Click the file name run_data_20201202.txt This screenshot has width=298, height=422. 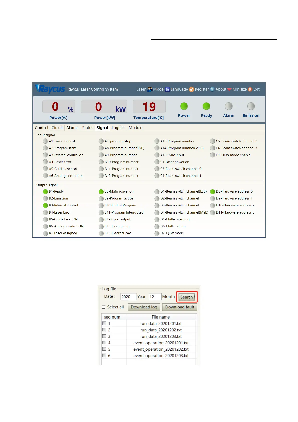coord(161,330)
